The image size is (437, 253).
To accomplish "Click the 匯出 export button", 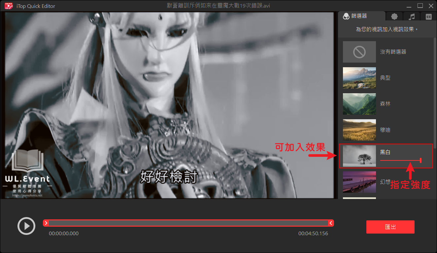I will coord(390,227).
